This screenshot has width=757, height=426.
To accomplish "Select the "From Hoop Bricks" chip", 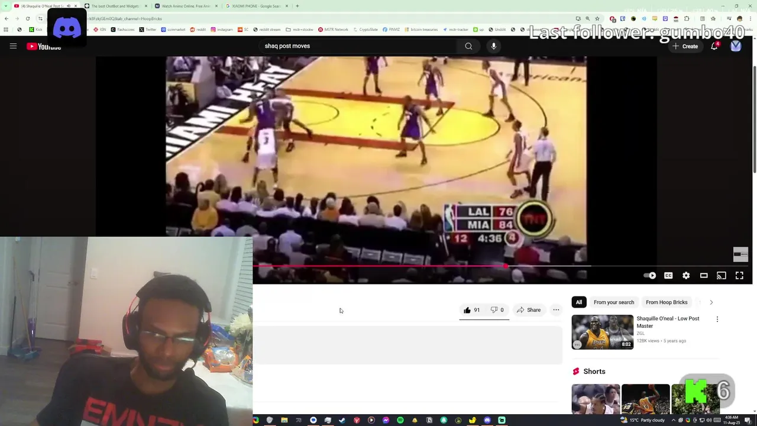I will pyautogui.click(x=667, y=302).
